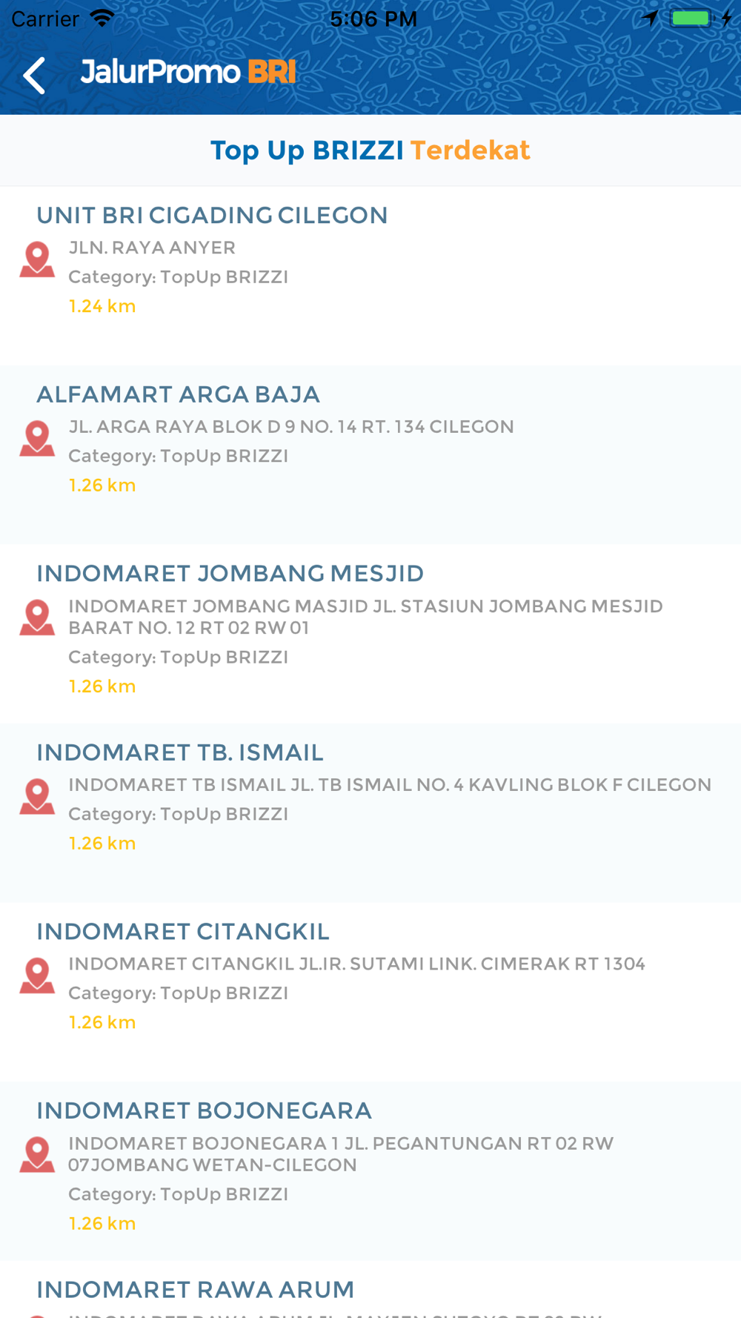Tap map pin beside Indomaret Jombang Mesjid
Screen dimensions: 741x1318
pyautogui.click(x=37, y=617)
